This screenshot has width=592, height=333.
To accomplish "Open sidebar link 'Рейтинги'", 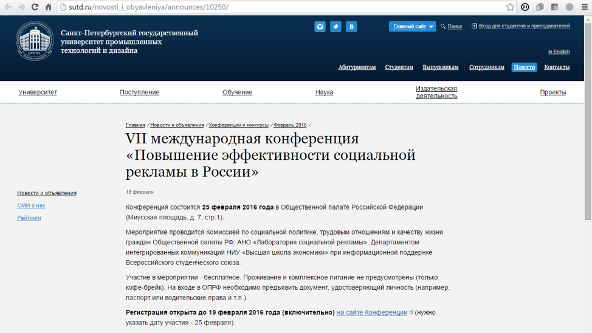I will click(x=29, y=218).
